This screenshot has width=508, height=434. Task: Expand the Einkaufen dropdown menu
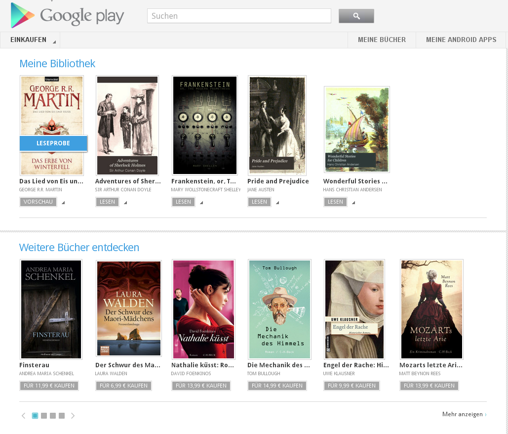pyautogui.click(x=30, y=40)
